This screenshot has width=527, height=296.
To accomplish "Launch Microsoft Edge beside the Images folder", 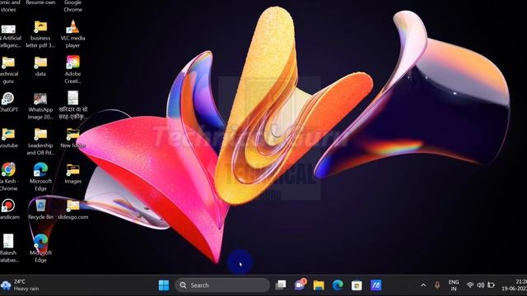I will 40,177.
